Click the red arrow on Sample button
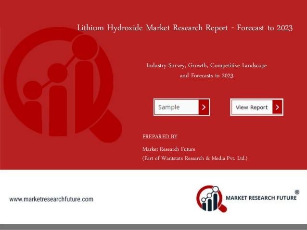Viewport: 307px width, 230px height. (204, 107)
